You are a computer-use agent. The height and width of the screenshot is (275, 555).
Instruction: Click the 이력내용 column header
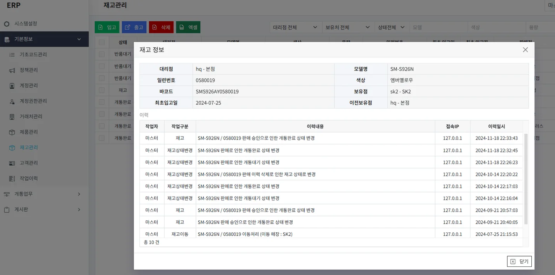click(315, 126)
